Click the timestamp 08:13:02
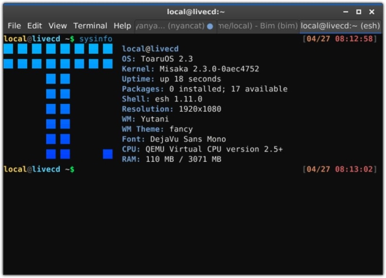Image resolution: width=386 pixels, height=278 pixels. pos(354,169)
